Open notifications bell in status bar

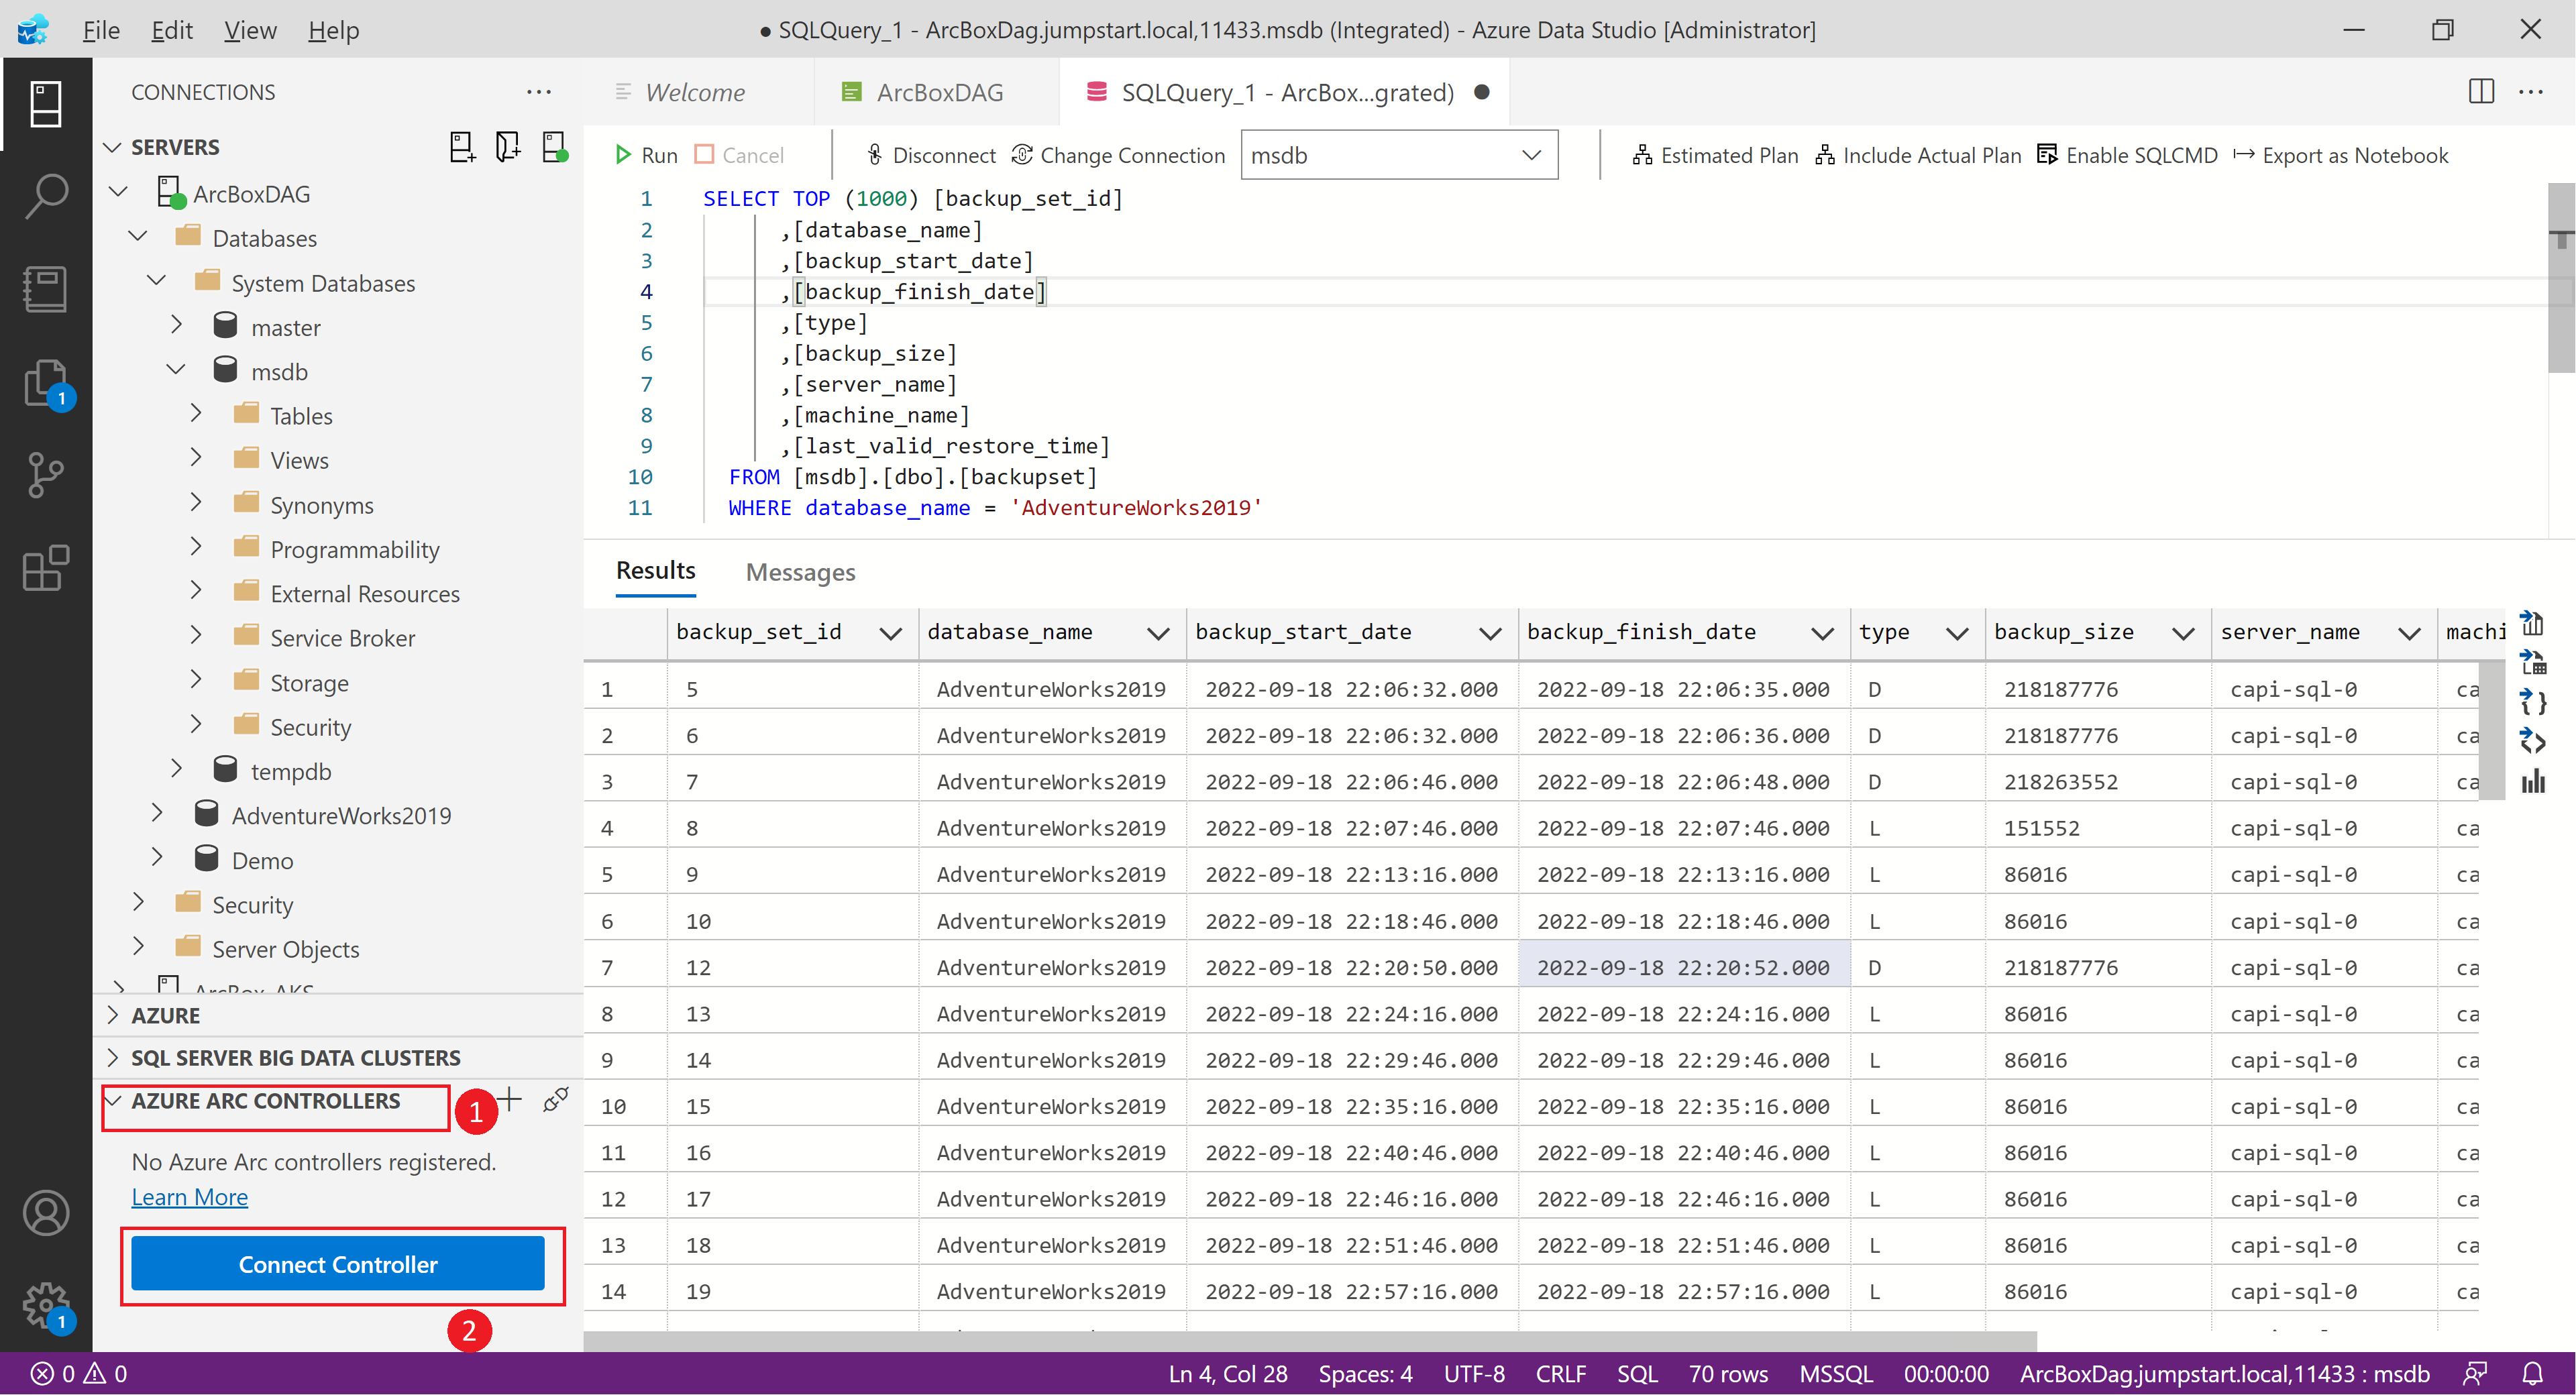(x=2532, y=1374)
